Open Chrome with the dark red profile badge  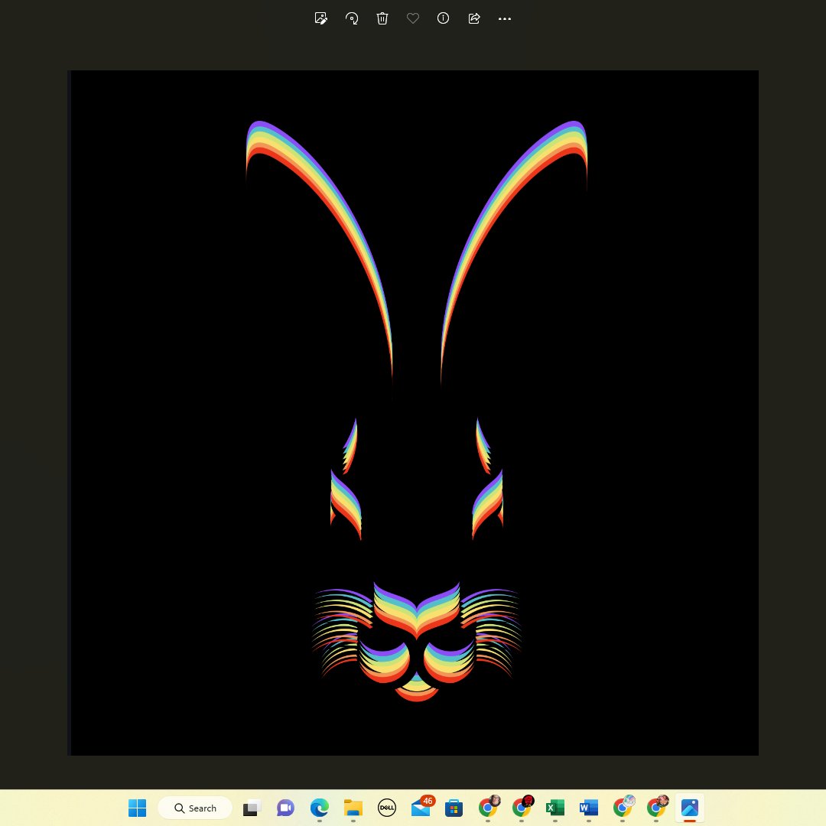click(x=522, y=807)
